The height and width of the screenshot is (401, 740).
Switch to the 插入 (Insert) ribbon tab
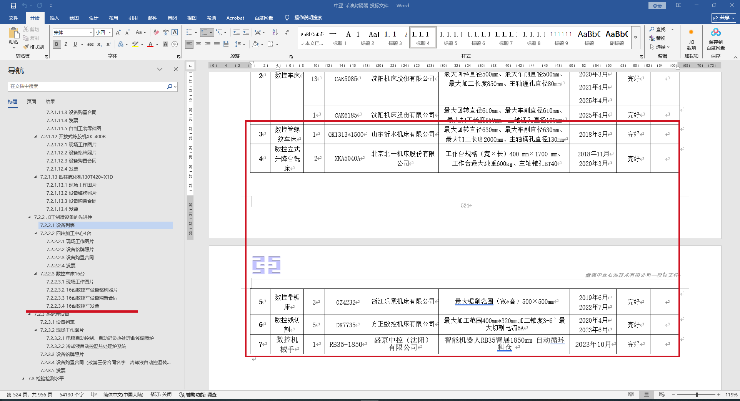click(x=55, y=18)
